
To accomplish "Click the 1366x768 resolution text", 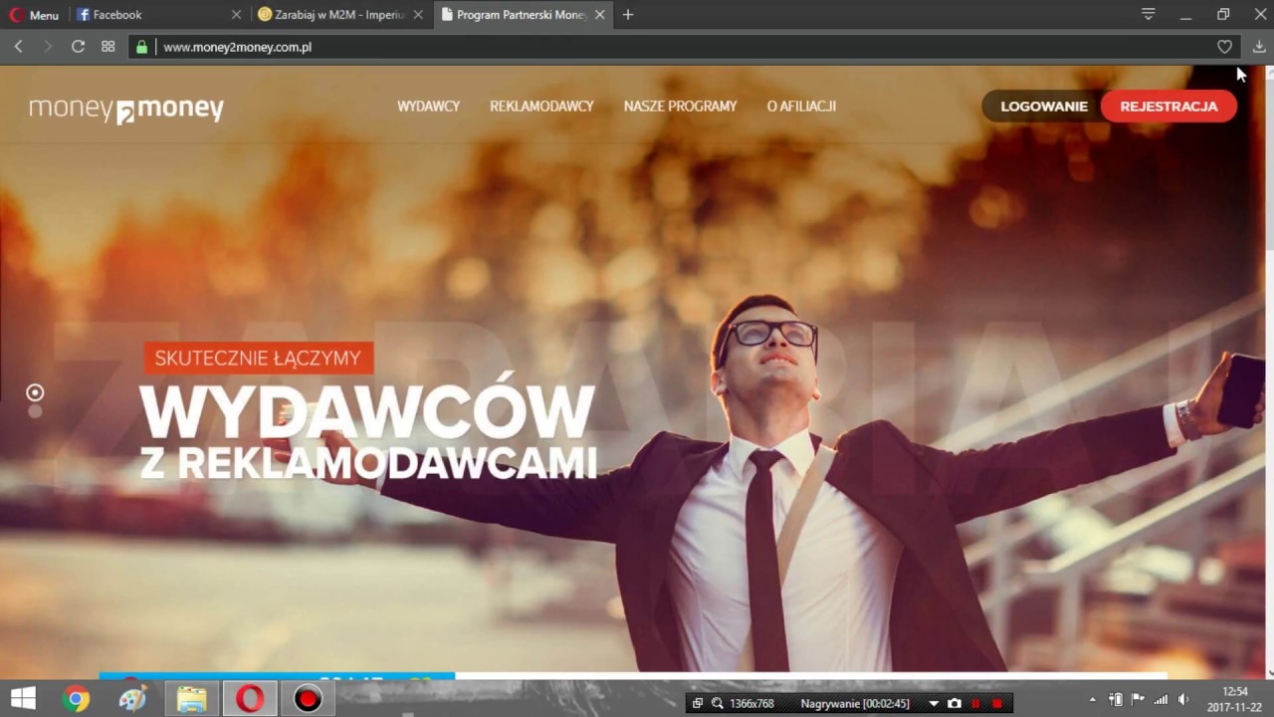I will point(751,703).
